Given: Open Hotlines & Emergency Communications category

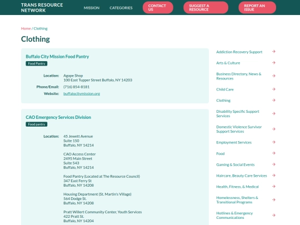Looking at the screenshot, I should (x=234, y=216).
